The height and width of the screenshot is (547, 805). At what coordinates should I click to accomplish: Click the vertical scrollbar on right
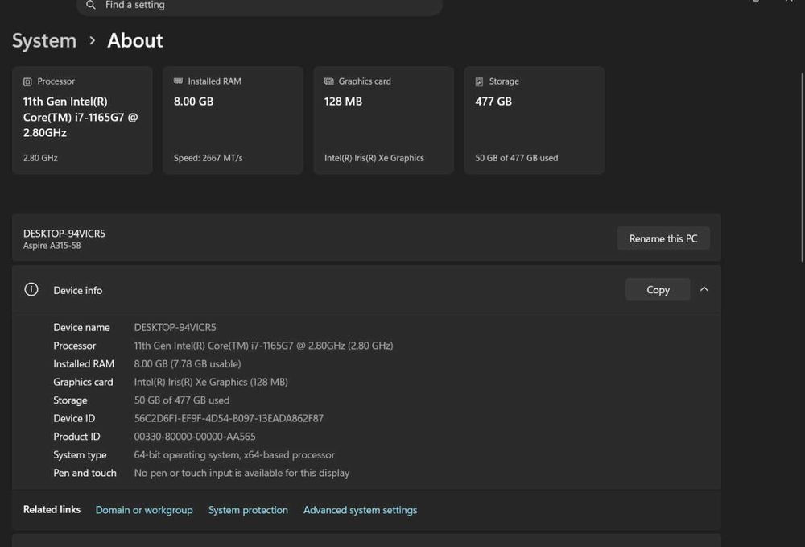tap(802, 168)
